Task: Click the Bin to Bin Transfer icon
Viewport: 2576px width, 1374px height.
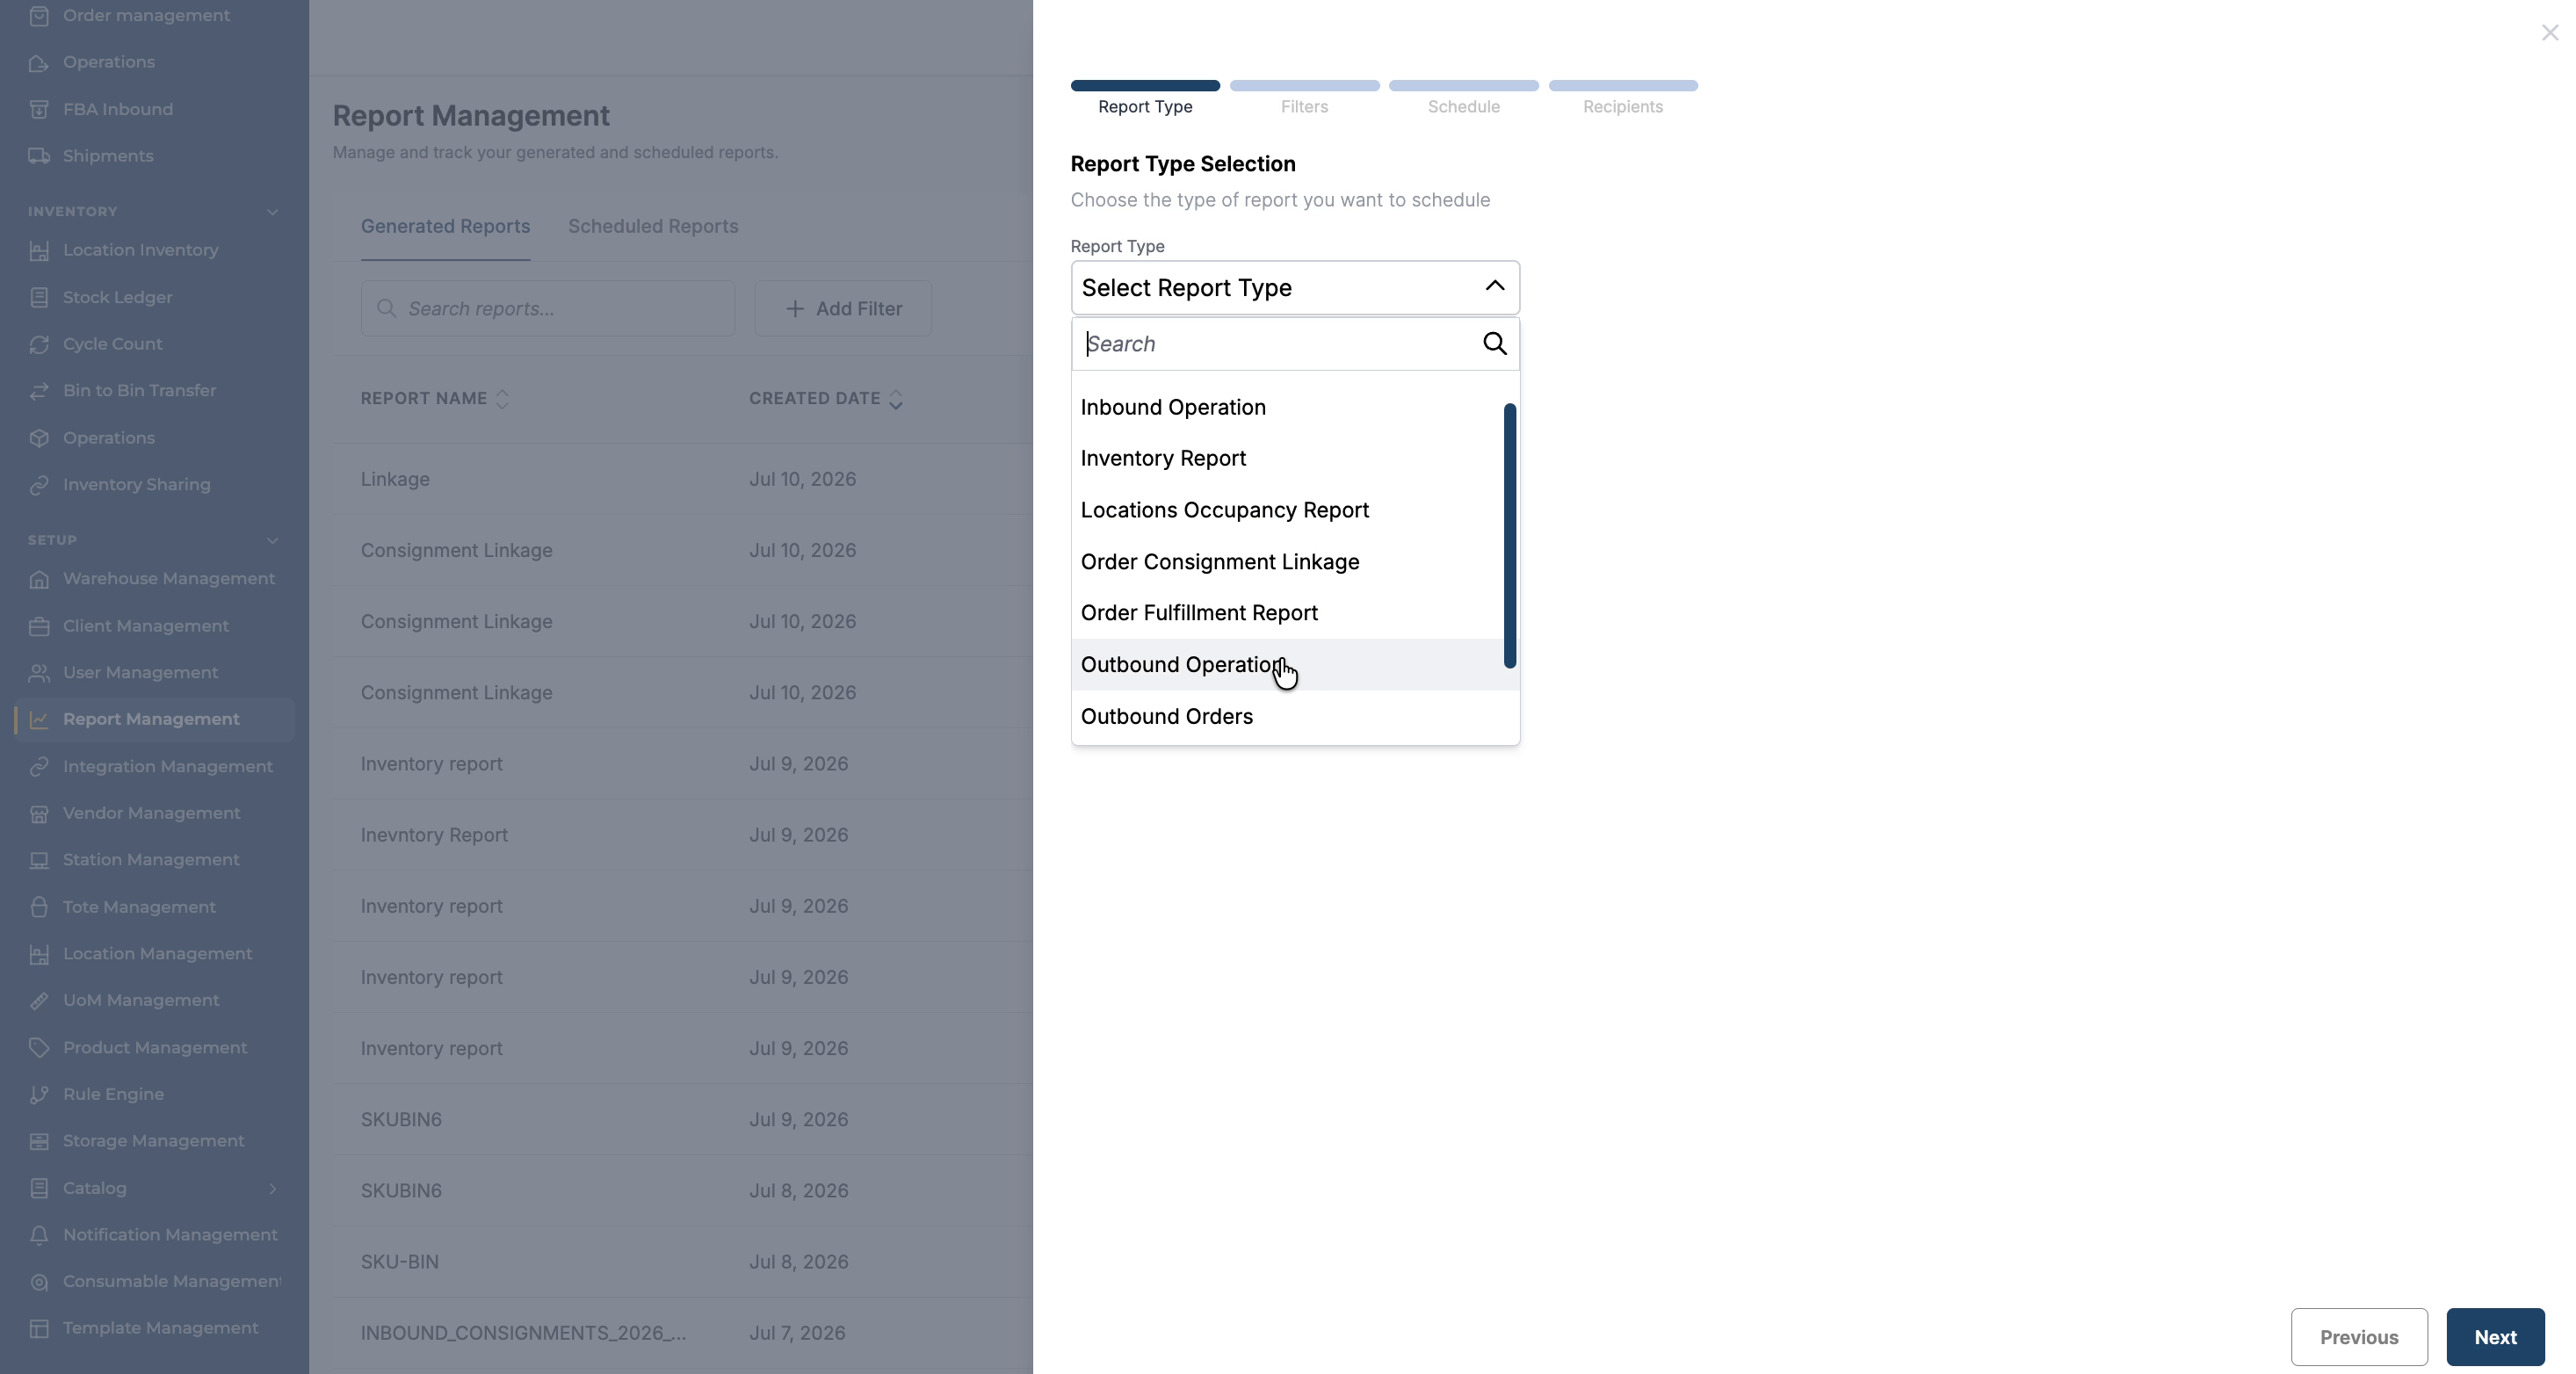Action: (39, 391)
